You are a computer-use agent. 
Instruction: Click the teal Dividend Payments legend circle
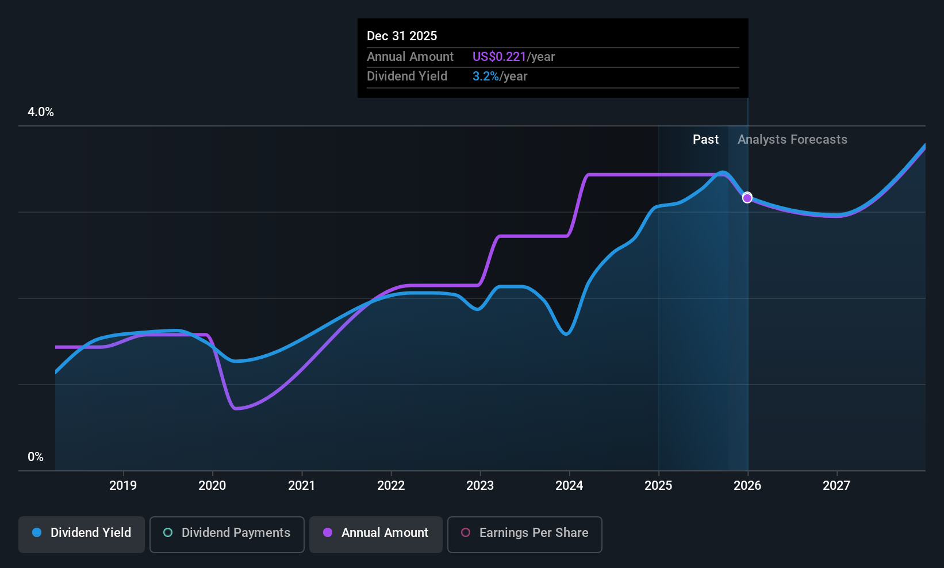[168, 532]
